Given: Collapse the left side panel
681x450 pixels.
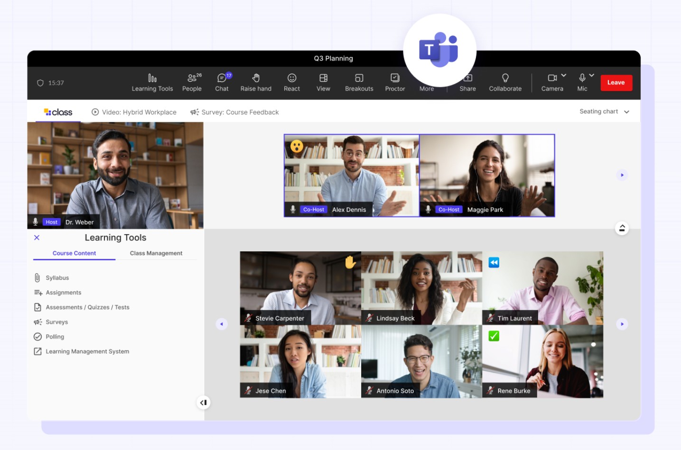Looking at the screenshot, I should (x=203, y=403).
